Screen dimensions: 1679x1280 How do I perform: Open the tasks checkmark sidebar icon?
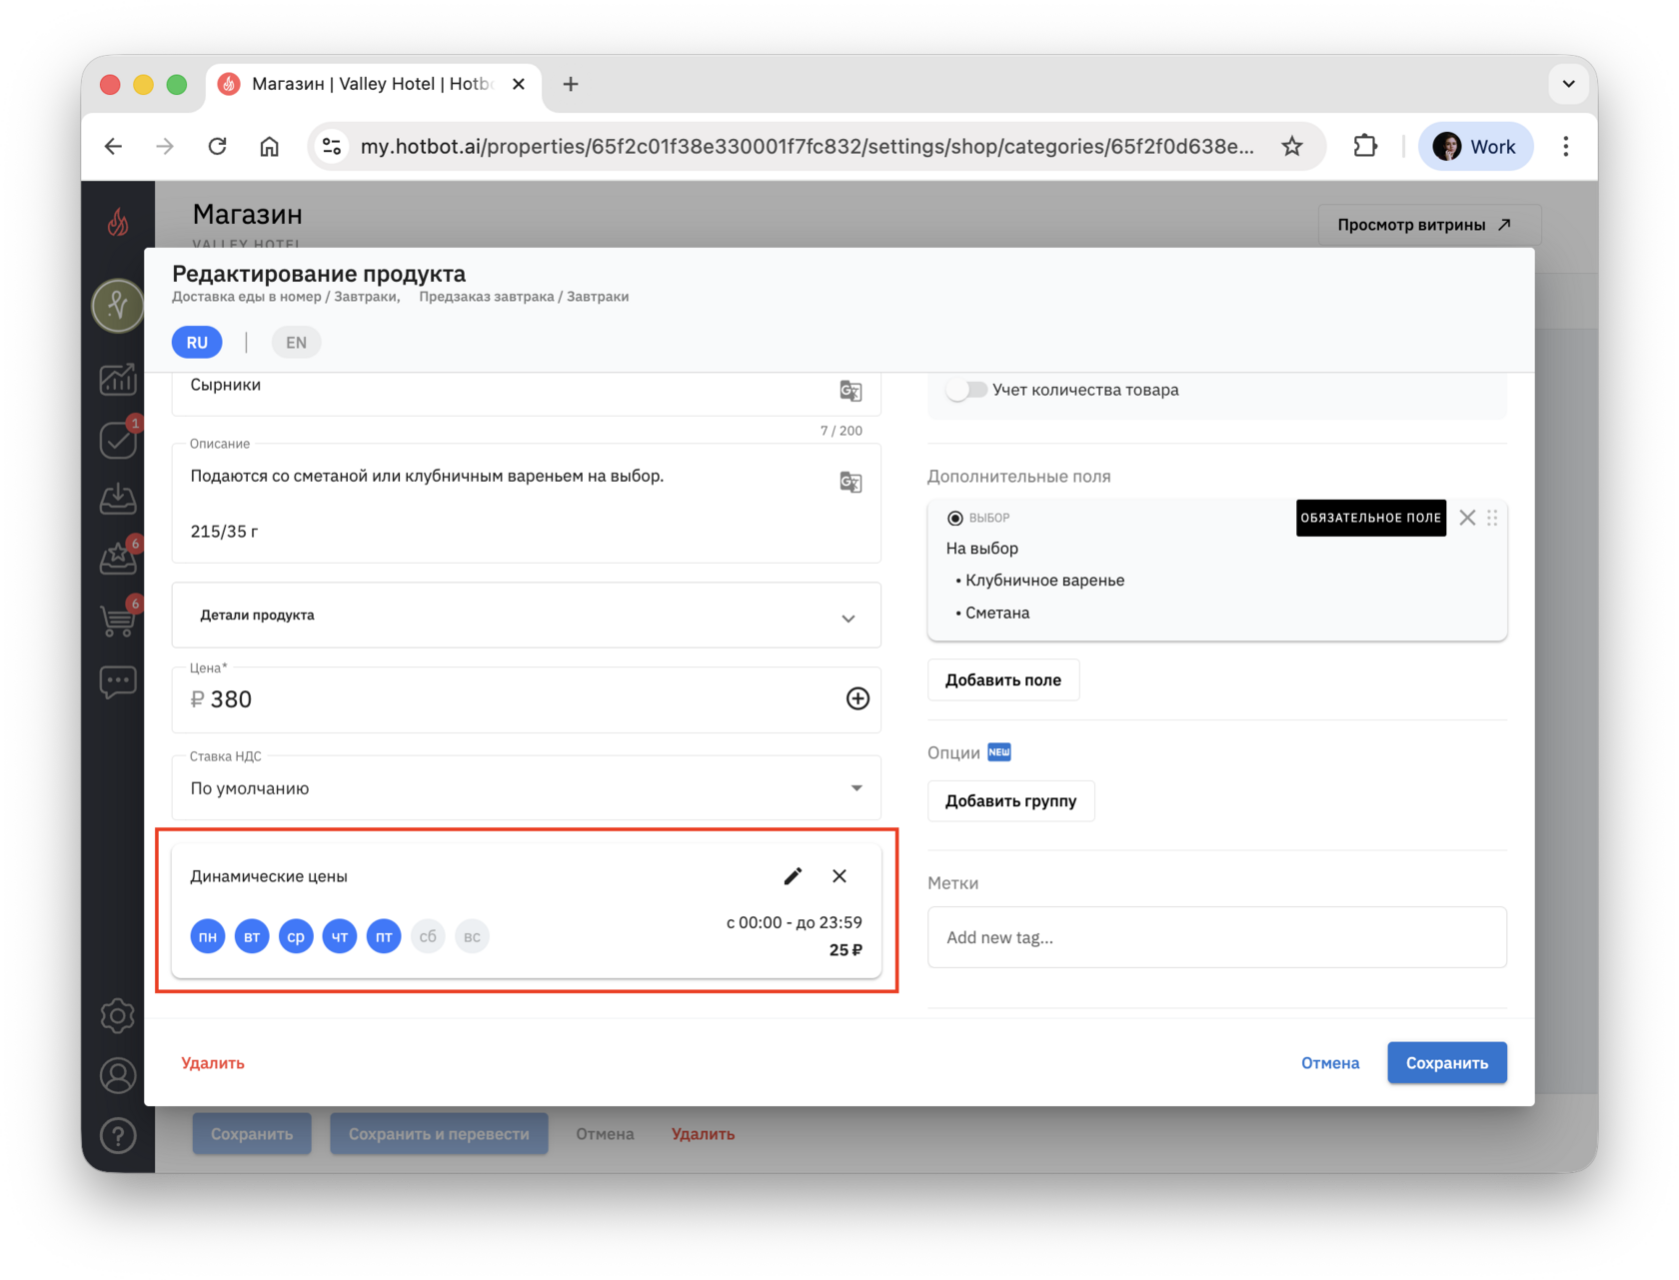[118, 440]
